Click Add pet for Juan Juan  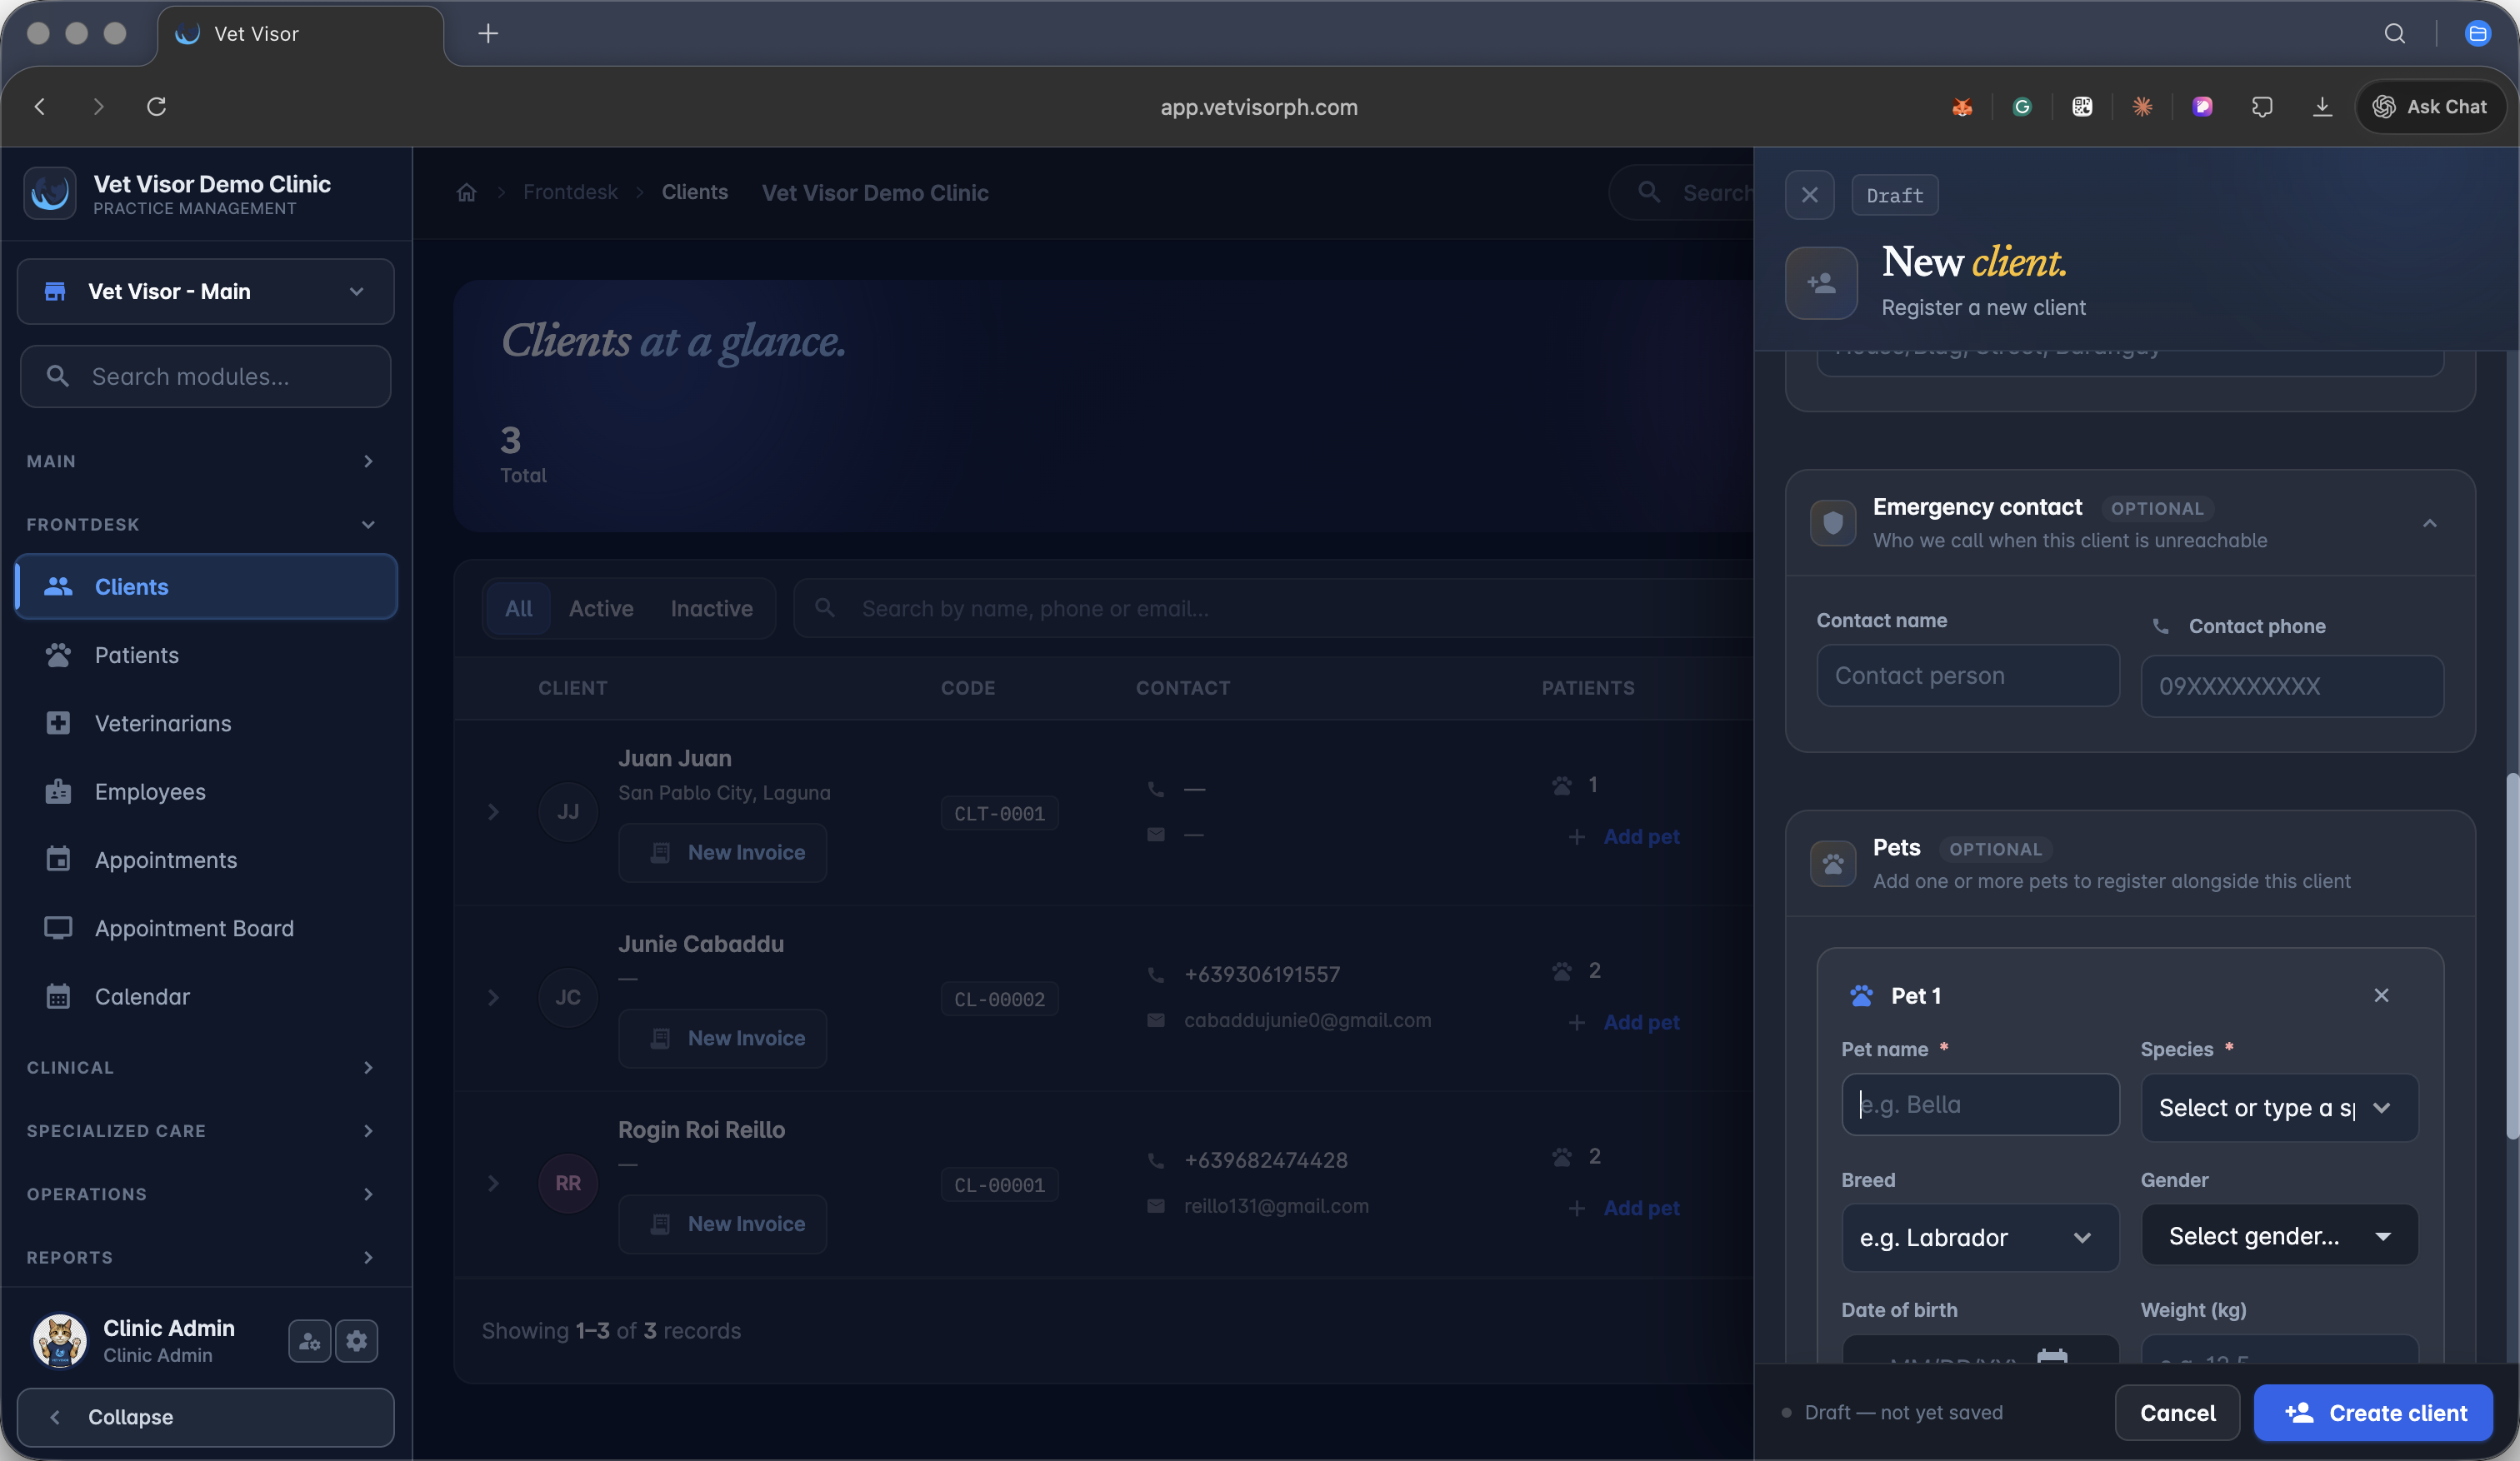click(x=1624, y=836)
